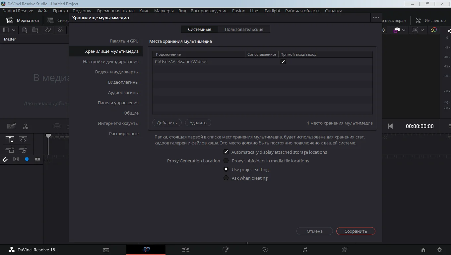Open the Медиатека media pool panel
This screenshot has width=451, height=255.
click(x=23, y=20)
